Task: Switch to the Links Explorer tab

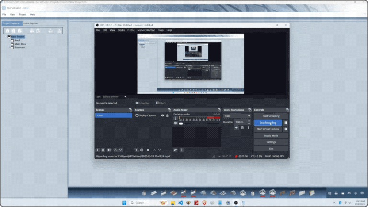Action: 31,23
